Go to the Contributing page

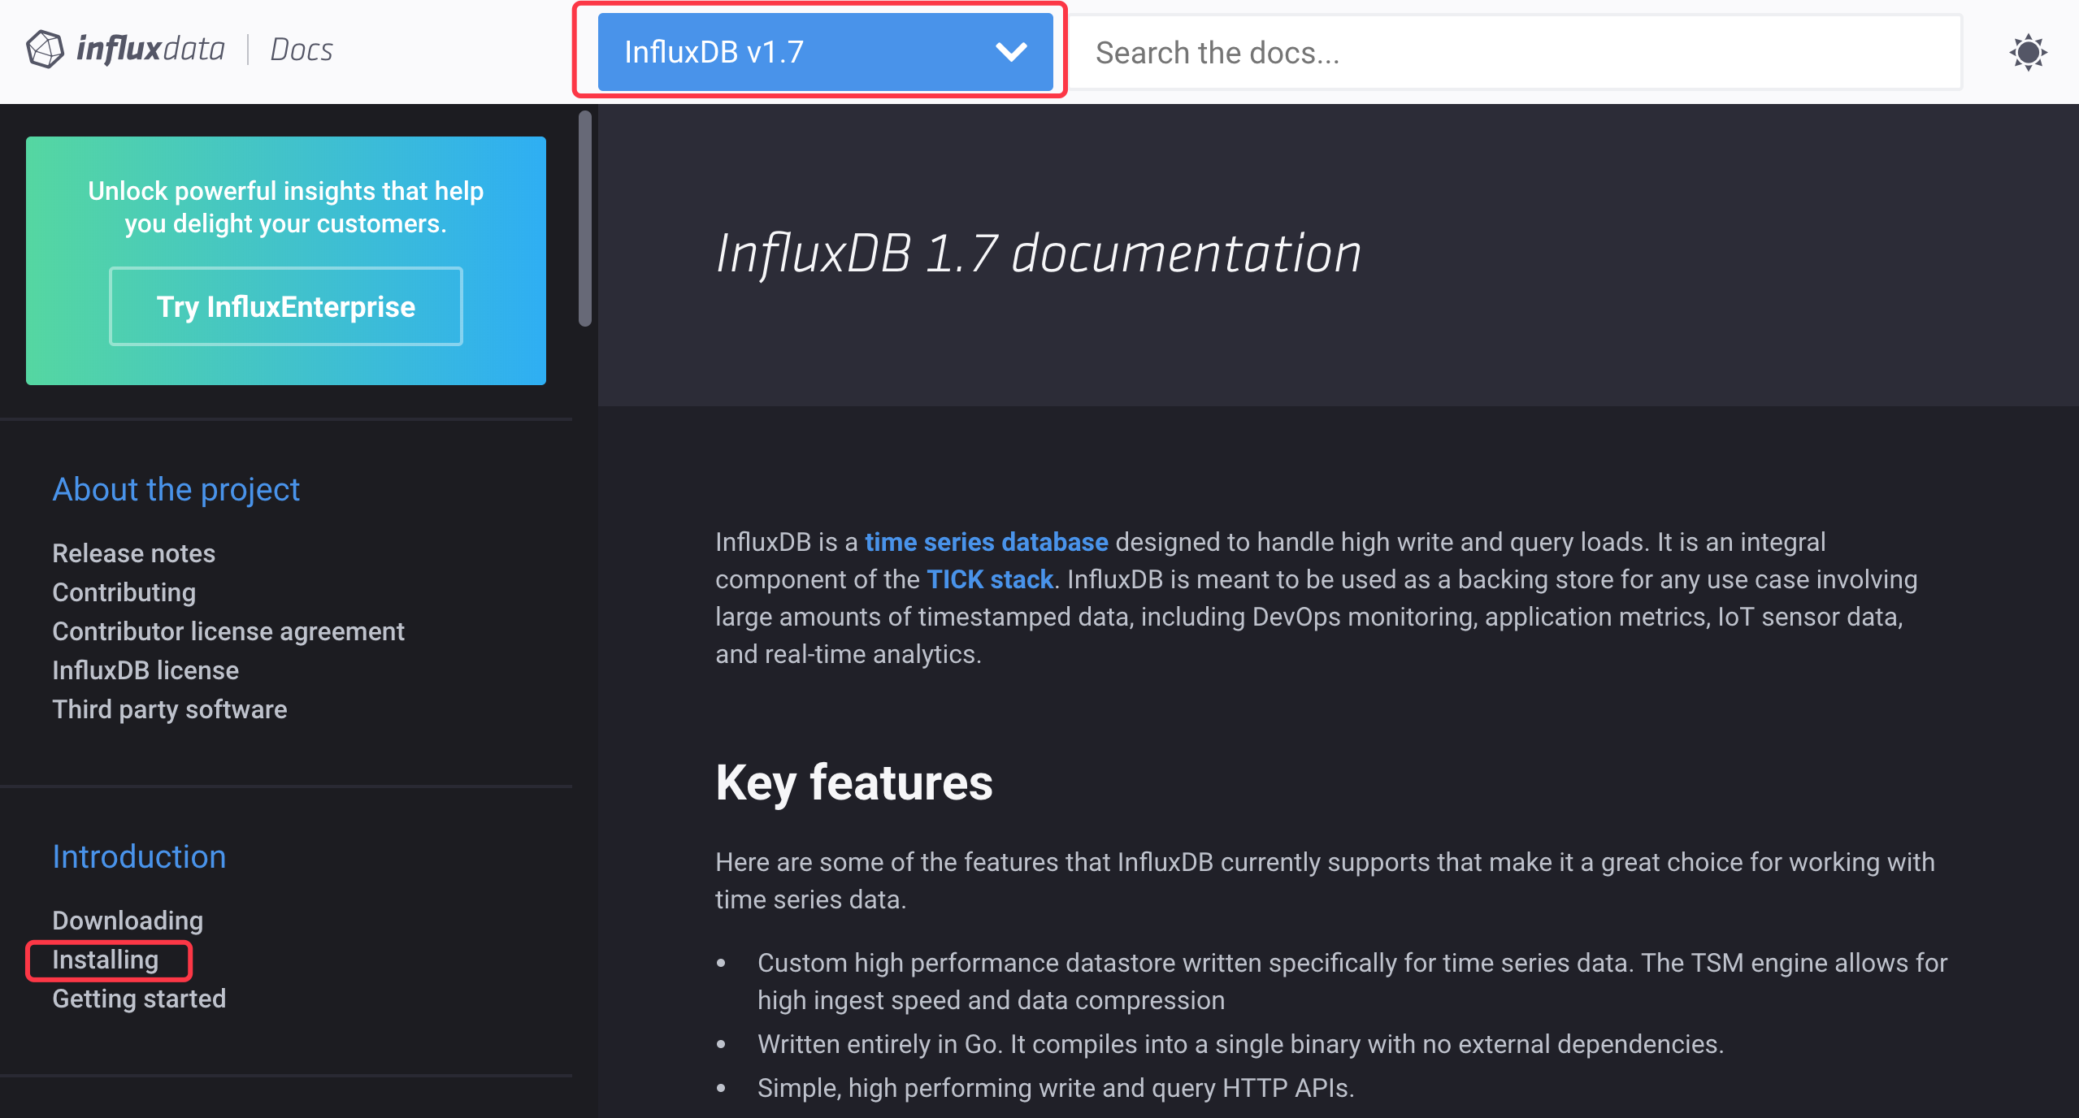click(x=124, y=592)
